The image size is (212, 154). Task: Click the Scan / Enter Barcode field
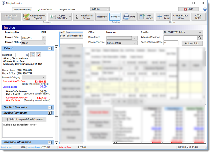click(x=71, y=40)
